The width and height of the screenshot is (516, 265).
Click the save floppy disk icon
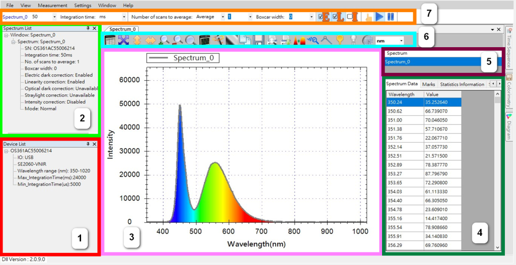[x=259, y=40]
